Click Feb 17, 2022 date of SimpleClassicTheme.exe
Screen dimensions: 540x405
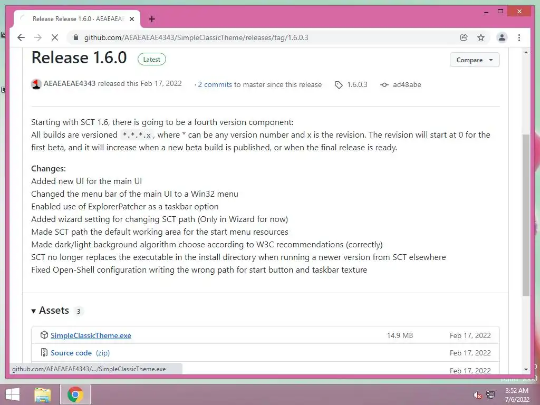470,335
